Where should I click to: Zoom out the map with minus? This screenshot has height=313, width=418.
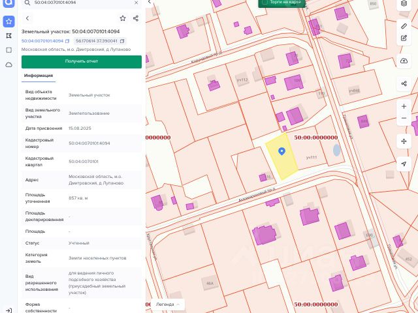tap(404, 118)
